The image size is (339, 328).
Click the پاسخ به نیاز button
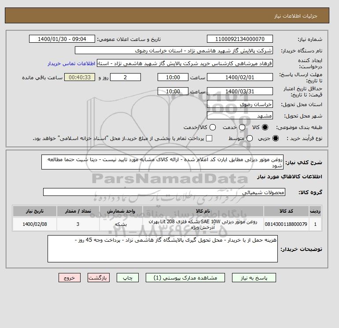click(x=254, y=278)
